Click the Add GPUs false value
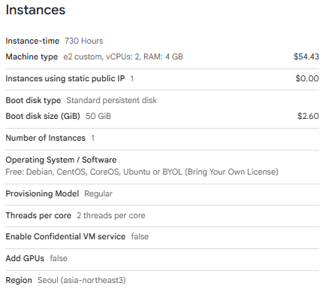 coord(59,258)
